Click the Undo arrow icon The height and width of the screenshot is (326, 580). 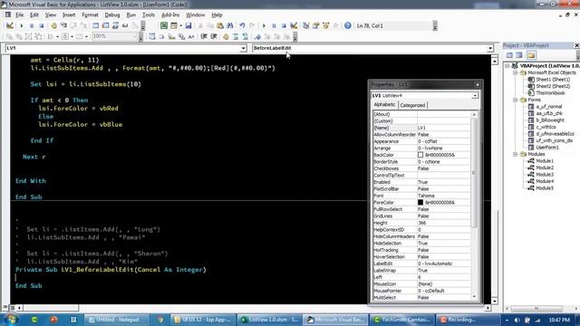(x=242, y=25)
